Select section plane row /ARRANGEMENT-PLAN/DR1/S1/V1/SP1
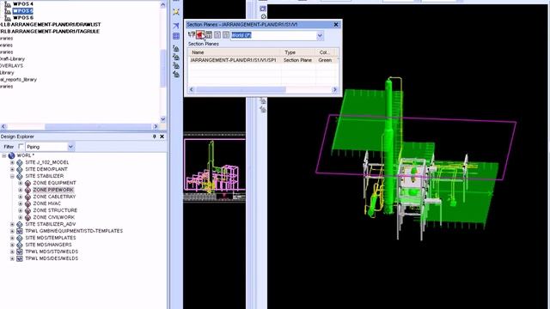The image size is (550, 309). click(x=264, y=60)
